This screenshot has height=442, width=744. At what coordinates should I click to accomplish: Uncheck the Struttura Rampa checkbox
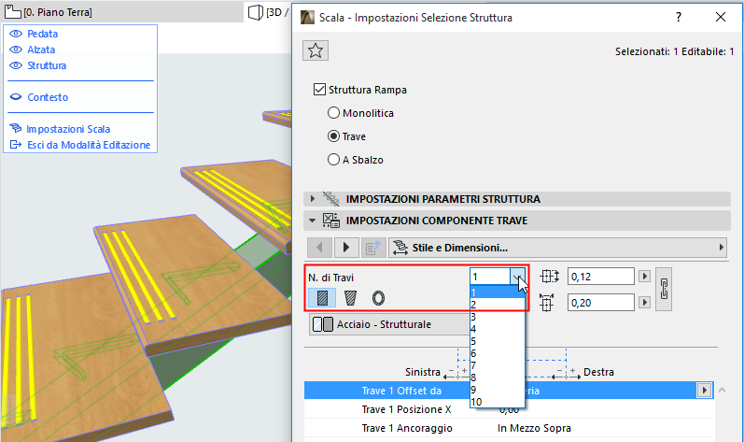[x=320, y=90]
